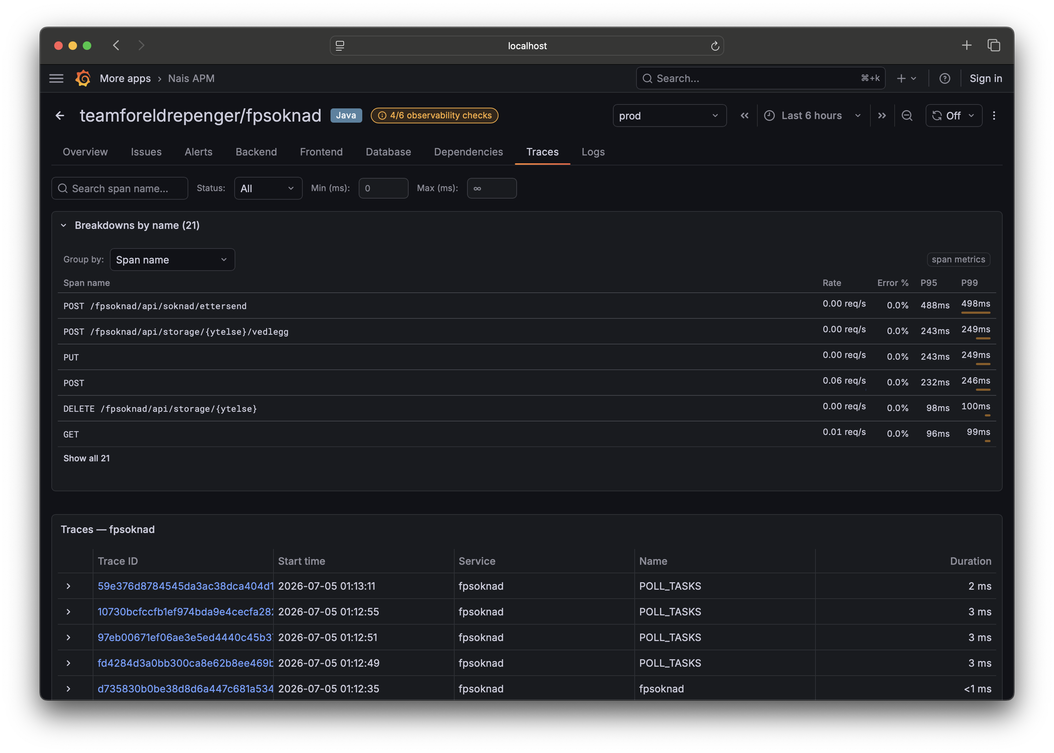Open trace link 10730bcfccfb1ef974bda9e4cecfa28
Image resolution: width=1054 pixels, height=753 pixels.
click(185, 611)
